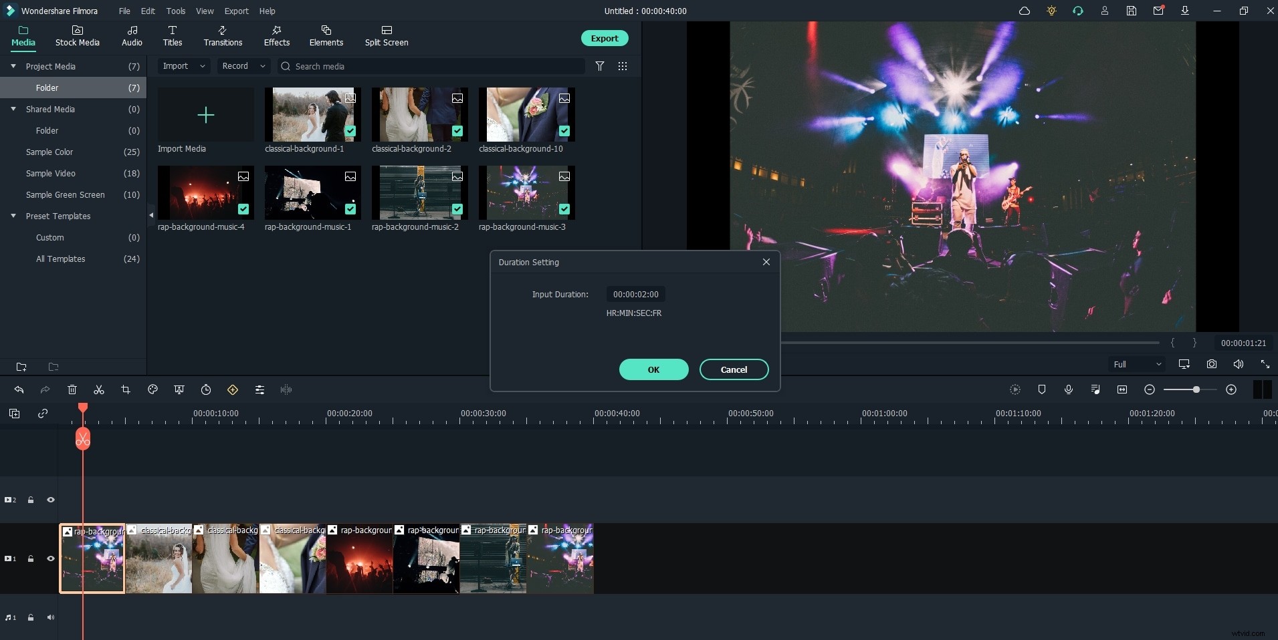Image resolution: width=1278 pixels, height=640 pixels.
Task: Open the Crop tool
Action: click(126, 389)
